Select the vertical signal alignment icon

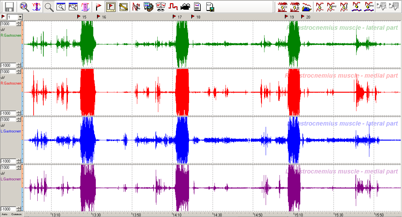pyautogui.click(x=36, y=7)
